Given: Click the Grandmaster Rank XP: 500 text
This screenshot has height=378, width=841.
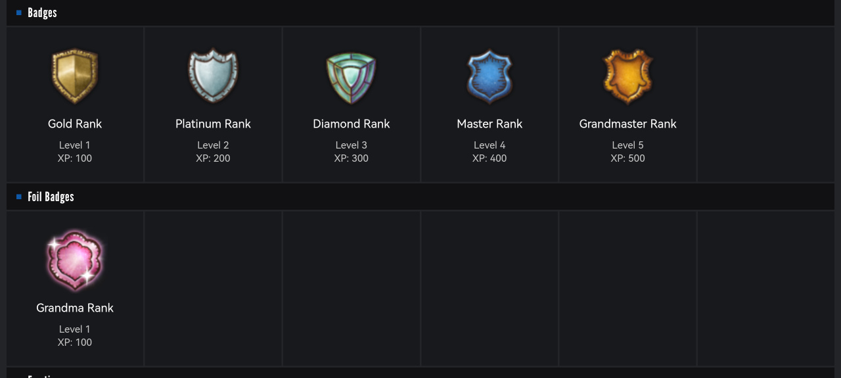Looking at the screenshot, I should tap(627, 158).
